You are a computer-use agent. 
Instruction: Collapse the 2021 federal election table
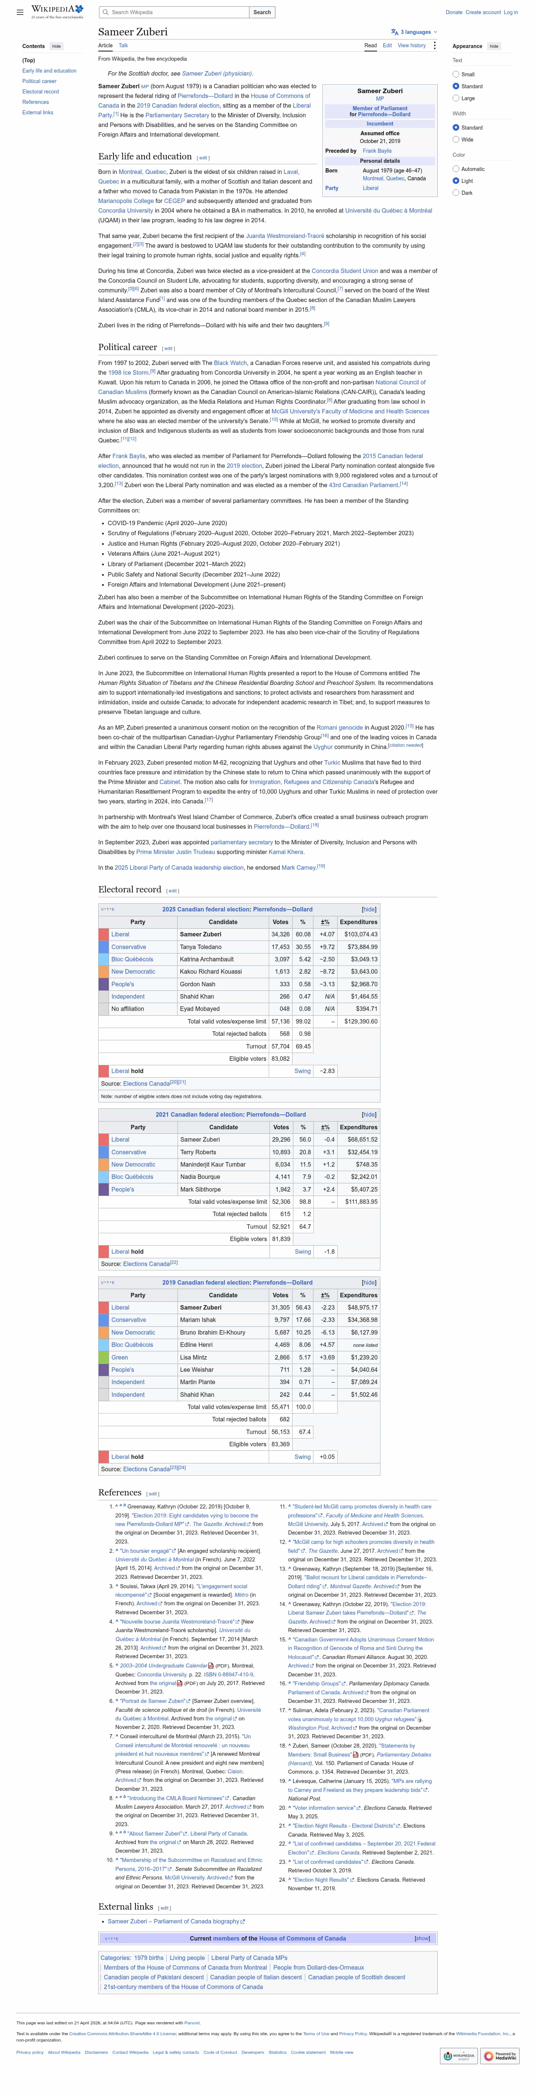[369, 1114]
